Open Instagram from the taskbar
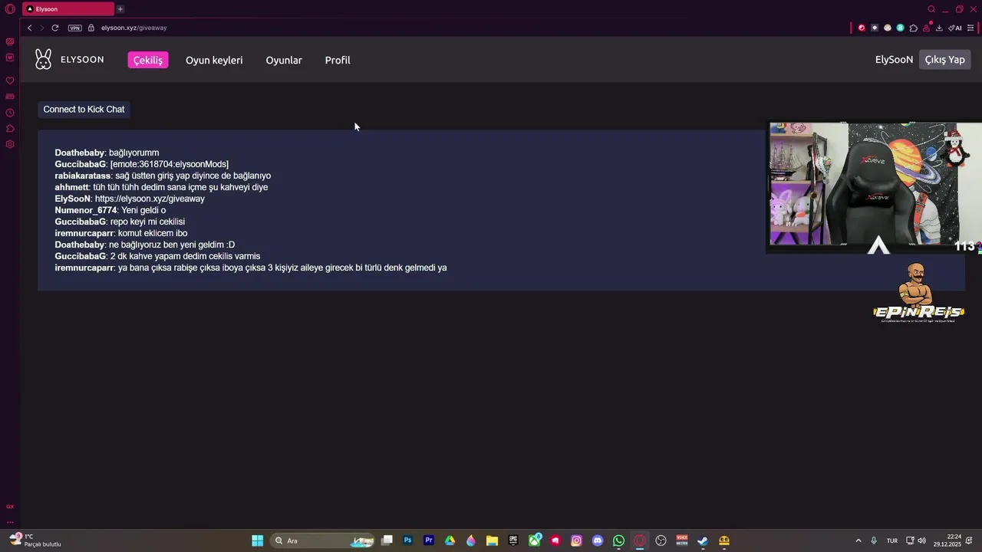 (576, 540)
